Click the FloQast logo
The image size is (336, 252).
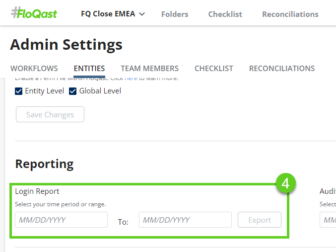(34, 13)
